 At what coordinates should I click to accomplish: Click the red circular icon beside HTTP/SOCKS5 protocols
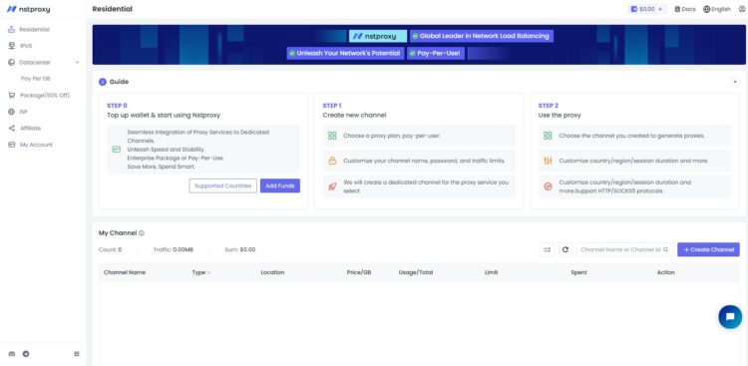coord(548,186)
